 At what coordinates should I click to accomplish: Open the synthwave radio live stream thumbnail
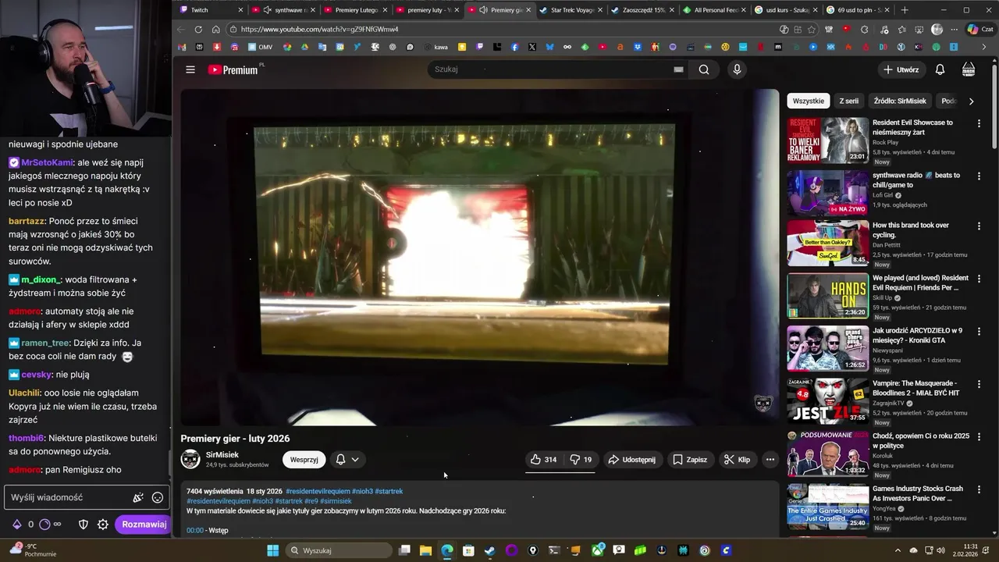pos(827,193)
